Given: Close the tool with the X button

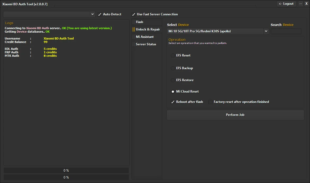Looking at the screenshot, I should 307,4.
